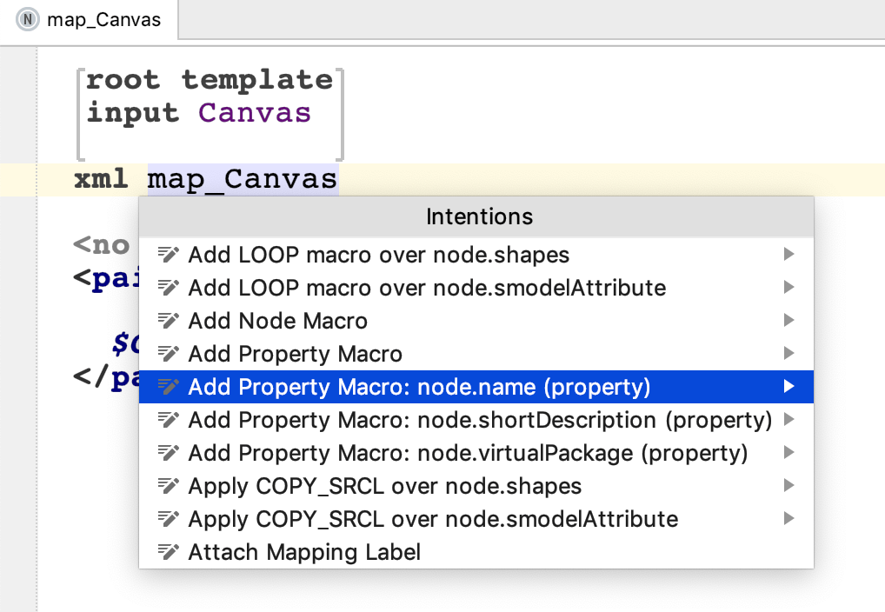Click the root template header text
This screenshot has height=612, width=885.
[210, 80]
